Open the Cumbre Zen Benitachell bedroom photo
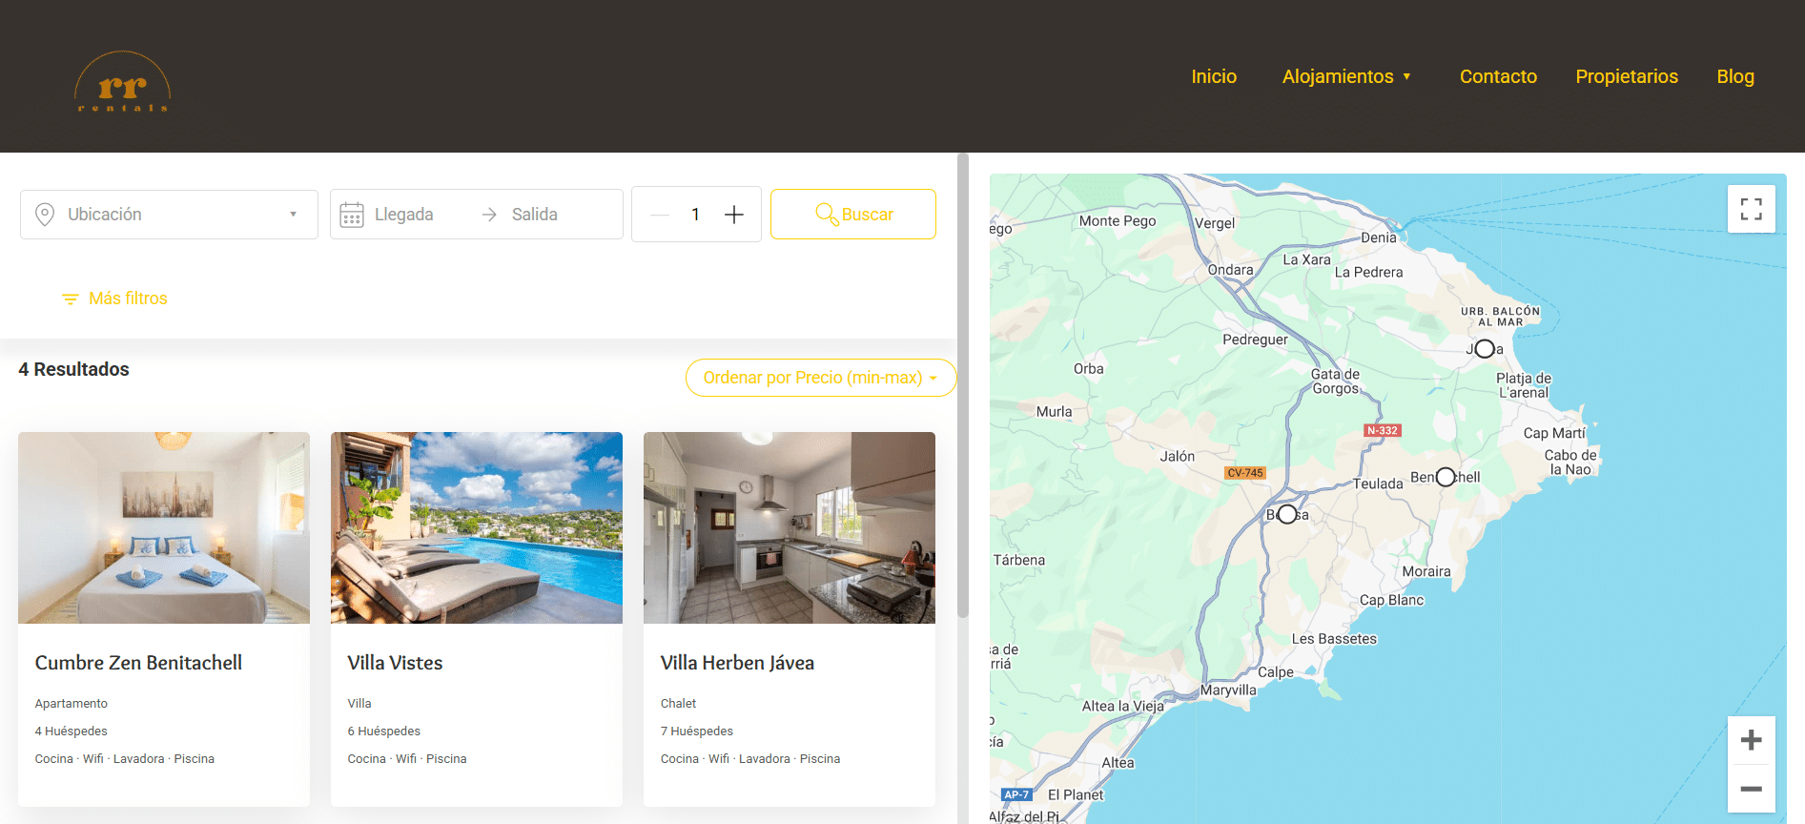Screen dimensions: 1805x824 [x=164, y=527]
